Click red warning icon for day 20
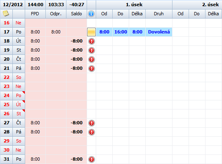Viewport: 222px width, 164px height. point(92,59)
